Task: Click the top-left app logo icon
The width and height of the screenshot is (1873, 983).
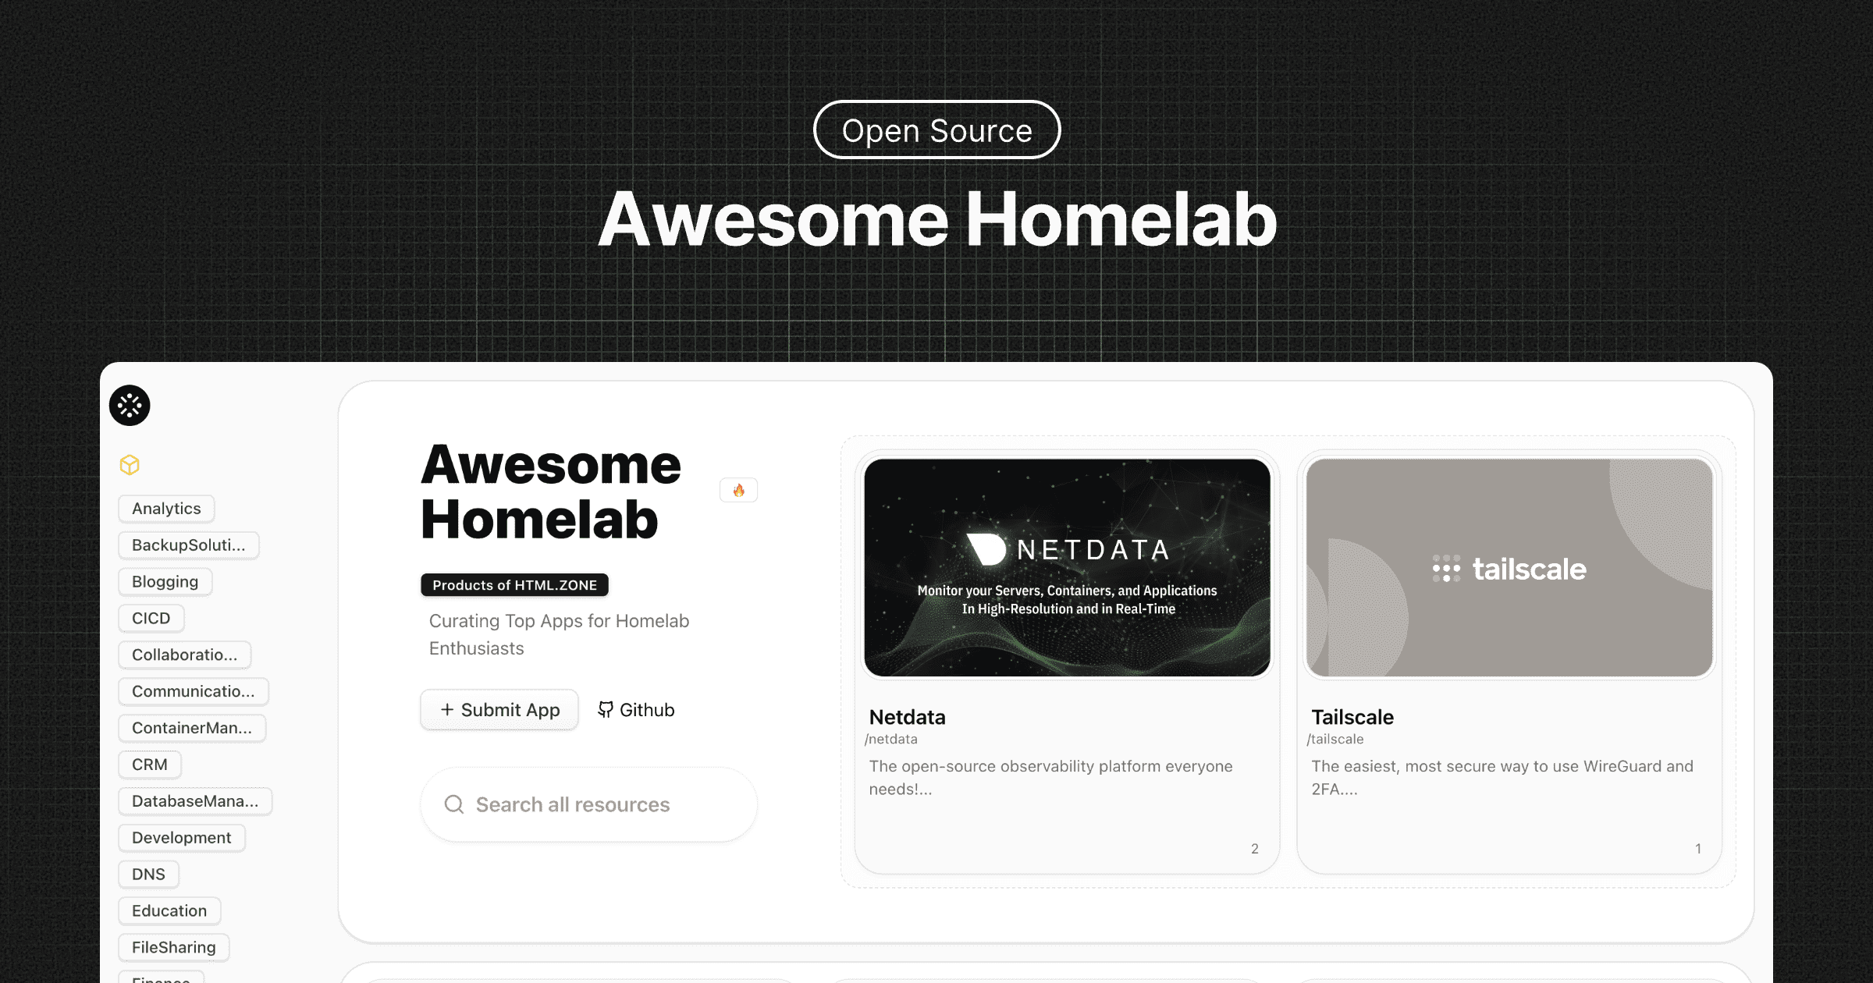Action: tap(127, 405)
